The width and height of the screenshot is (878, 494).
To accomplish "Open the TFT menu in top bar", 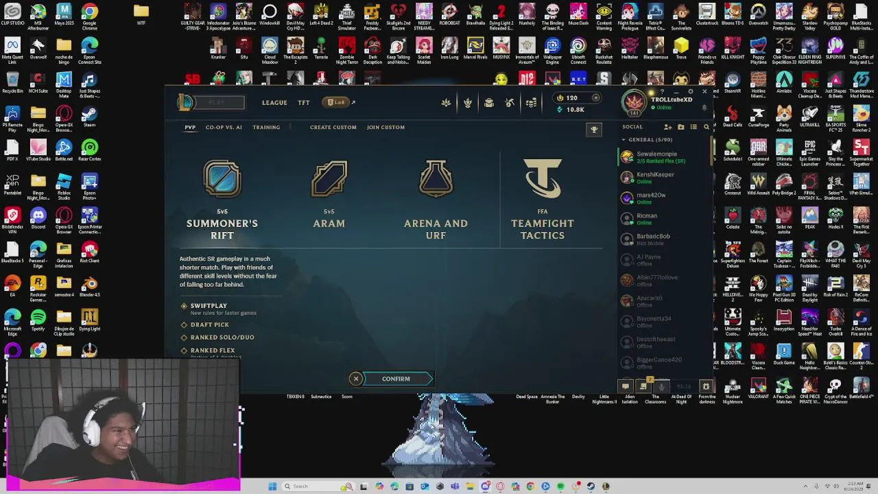I will (x=304, y=103).
